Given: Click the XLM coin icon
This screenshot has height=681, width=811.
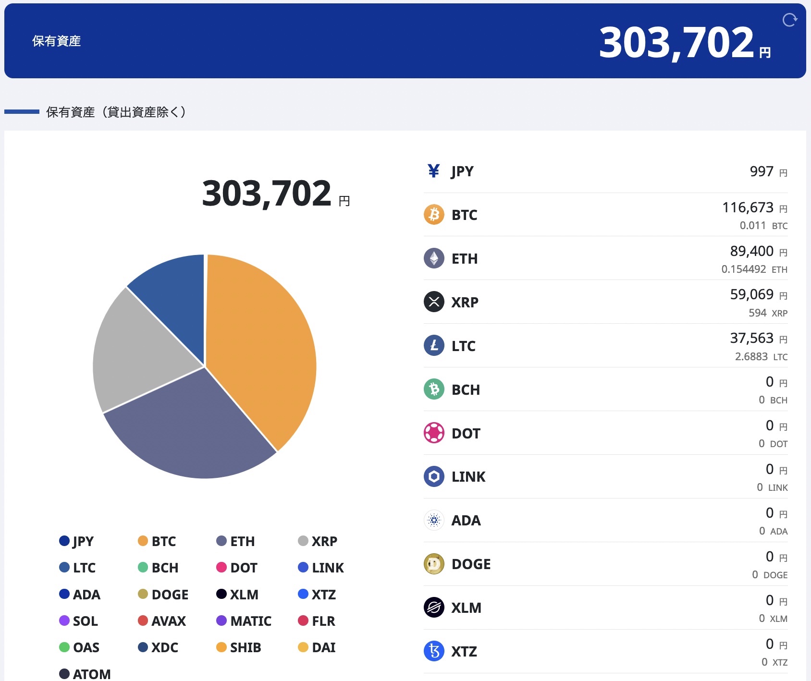Looking at the screenshot, I should coord(434,608).
